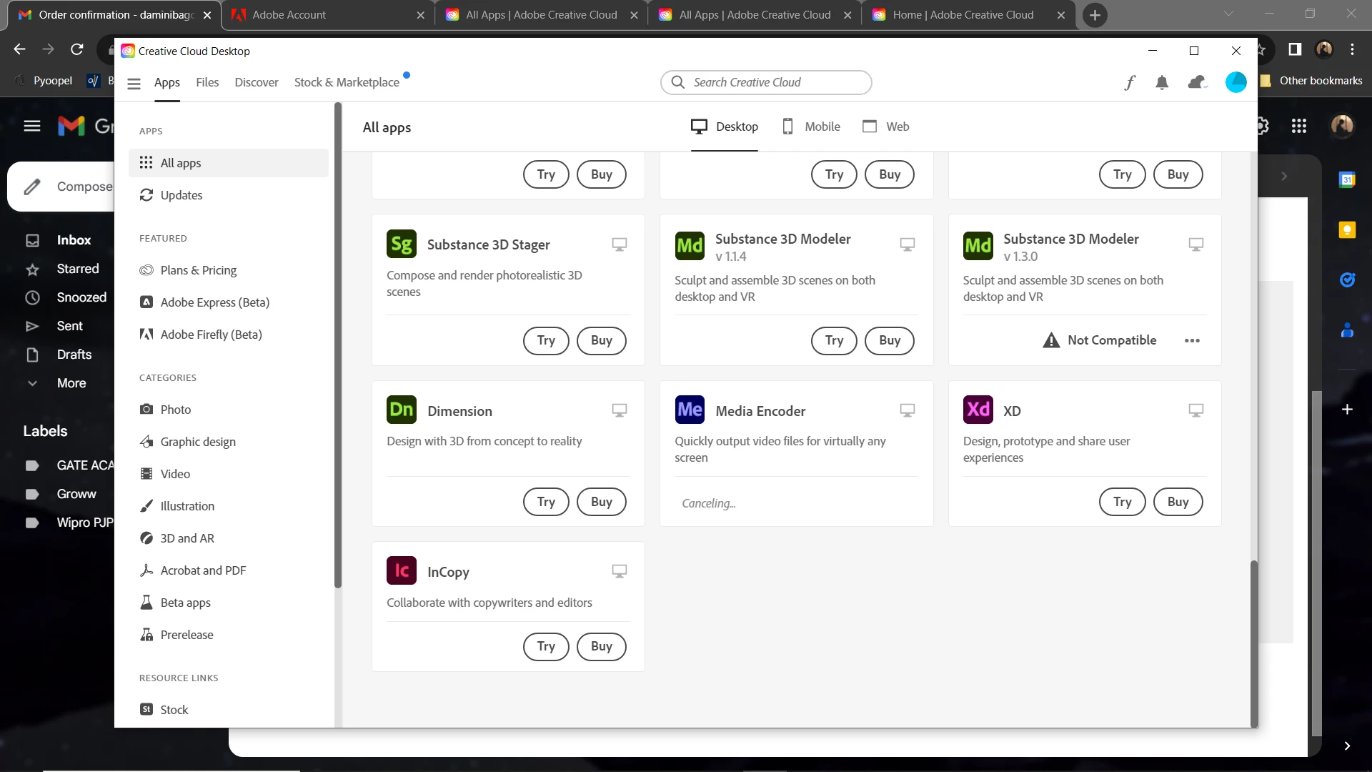The image size is (1372, 772).
Task: Click the app list vertical scrollbar
Action: (x=1253, y=643)
